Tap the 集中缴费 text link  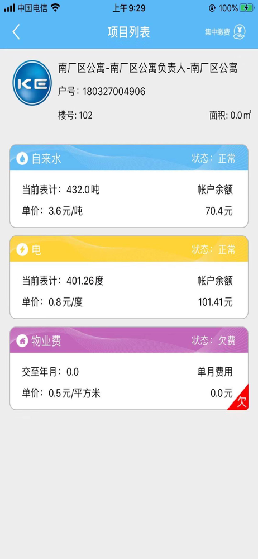pyautogui.click(x=217, y=32)
